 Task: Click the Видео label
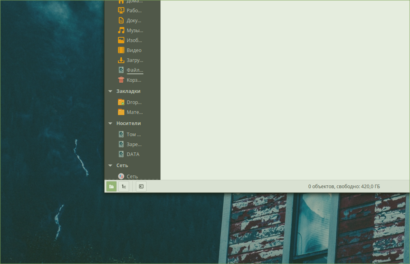[134, 50]
